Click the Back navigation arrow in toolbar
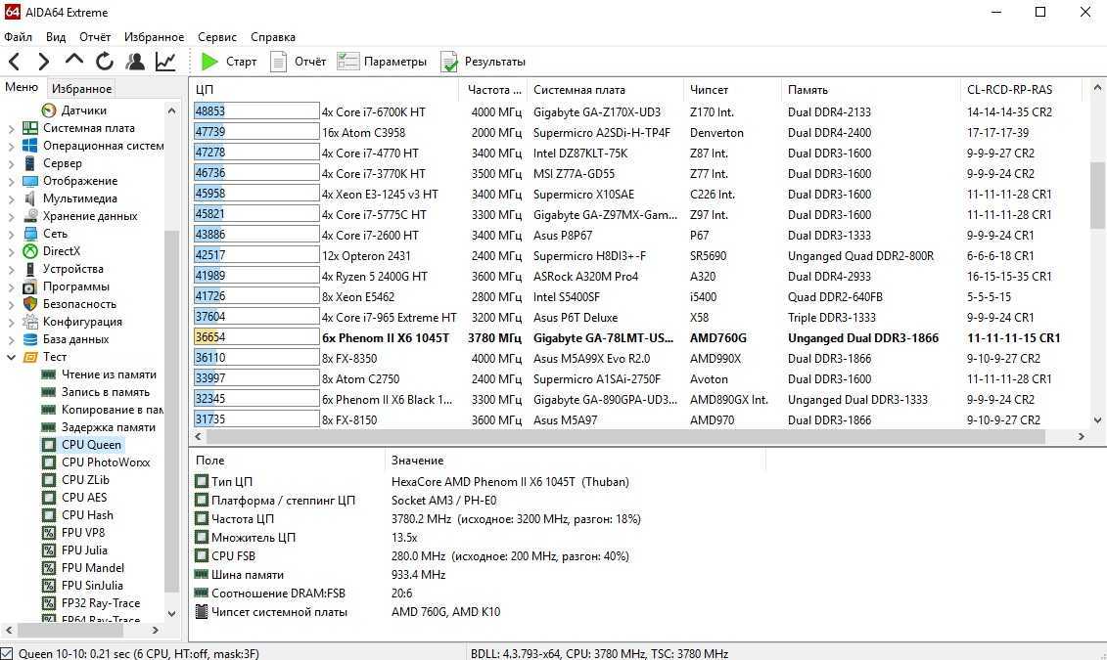 [14, 62]
